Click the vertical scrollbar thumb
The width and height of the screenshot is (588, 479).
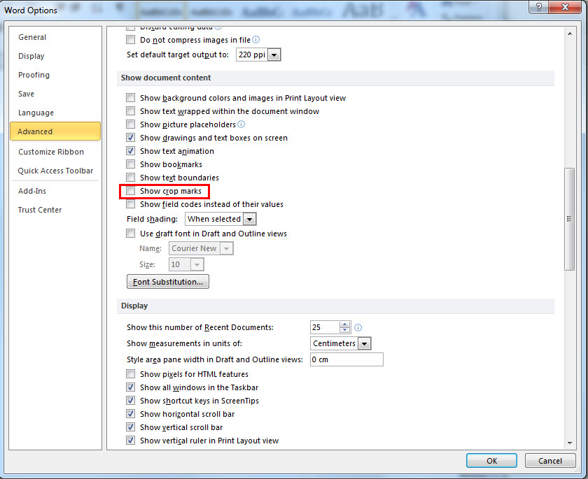pos(569,219)
